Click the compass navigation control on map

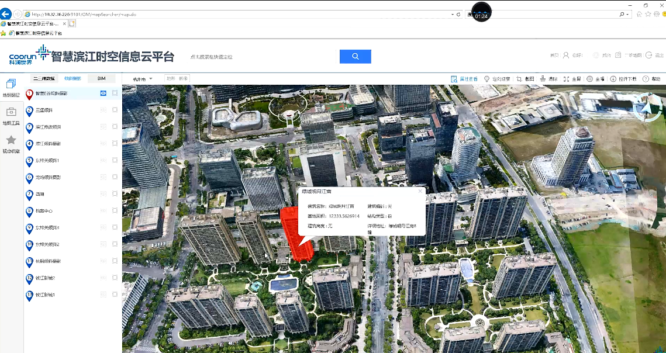(647, 108)
